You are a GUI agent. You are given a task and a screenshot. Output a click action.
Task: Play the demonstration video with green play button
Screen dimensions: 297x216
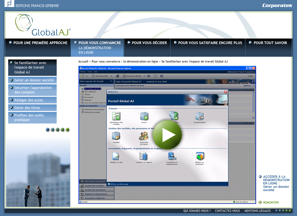pyautogui.click(x=167, y=135)
